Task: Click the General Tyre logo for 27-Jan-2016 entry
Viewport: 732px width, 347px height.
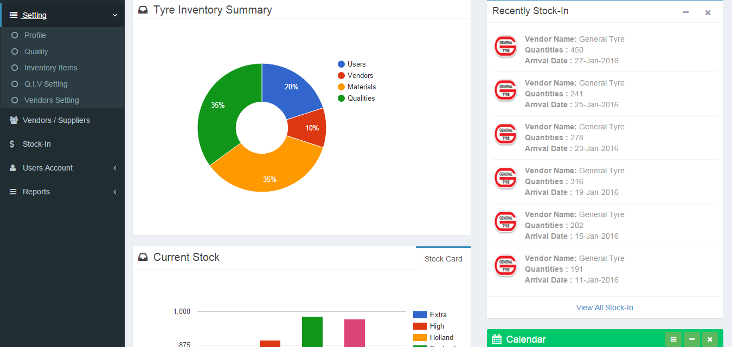Action: click(x=505, y=47)
